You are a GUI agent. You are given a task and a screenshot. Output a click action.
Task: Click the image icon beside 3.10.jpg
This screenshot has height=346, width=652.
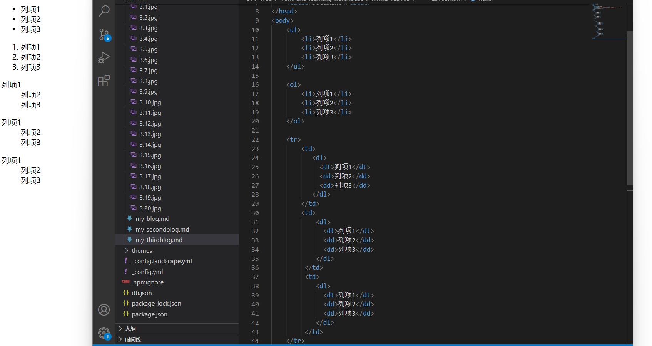click(134, 102)
